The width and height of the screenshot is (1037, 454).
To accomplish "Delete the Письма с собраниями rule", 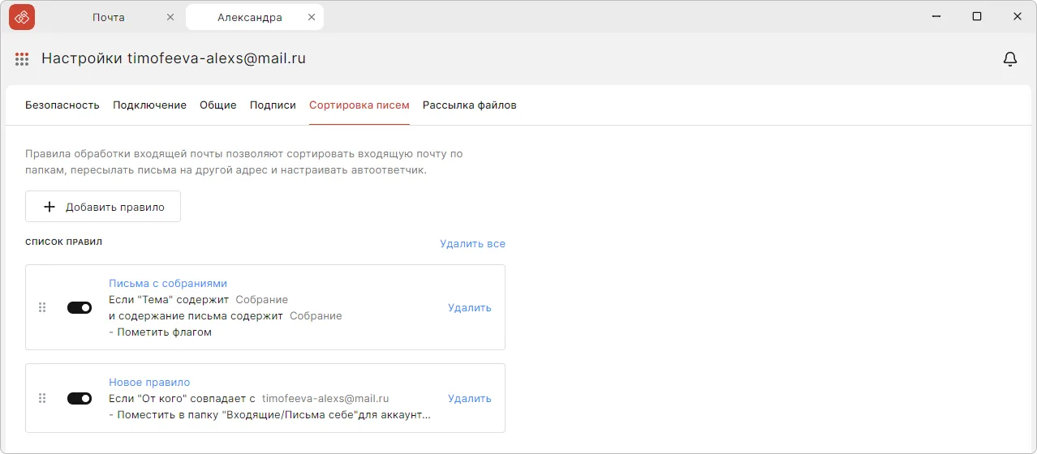I will pos(470,307).
